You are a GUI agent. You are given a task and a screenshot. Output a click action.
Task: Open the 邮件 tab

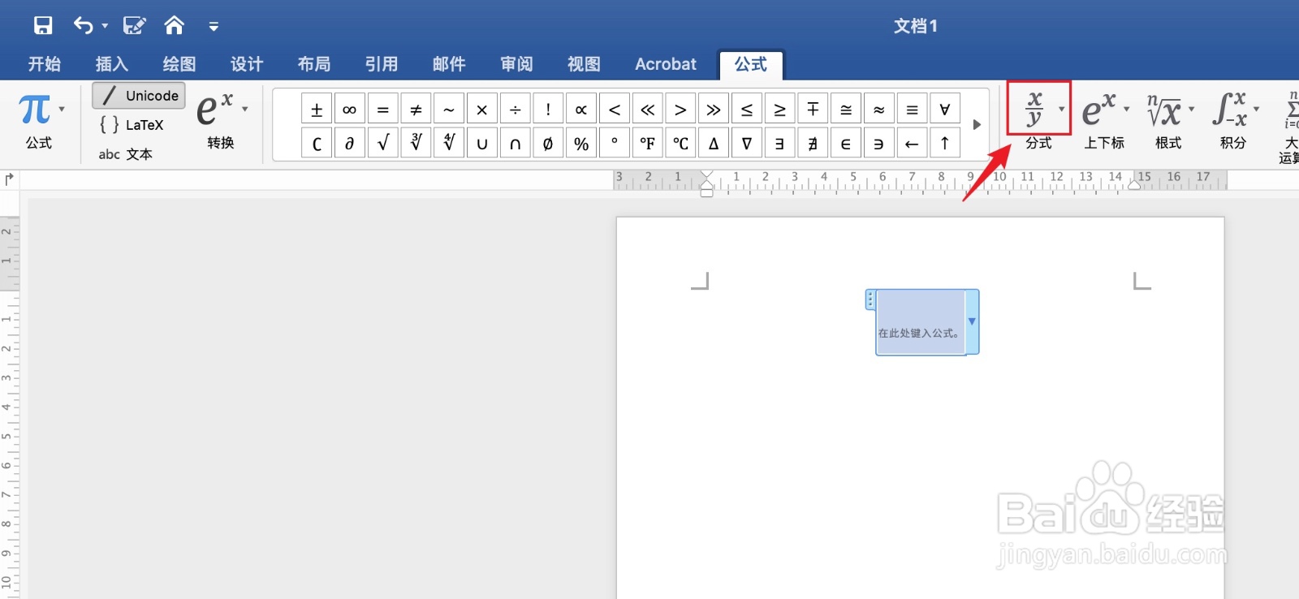click(x=449, y=64)
